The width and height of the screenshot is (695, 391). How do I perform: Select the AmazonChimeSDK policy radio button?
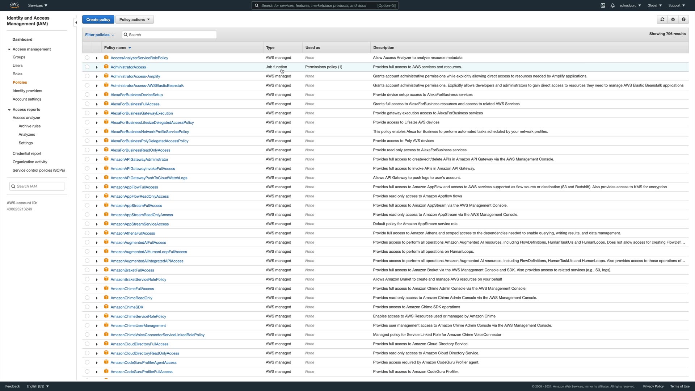[x=87, y=307]
